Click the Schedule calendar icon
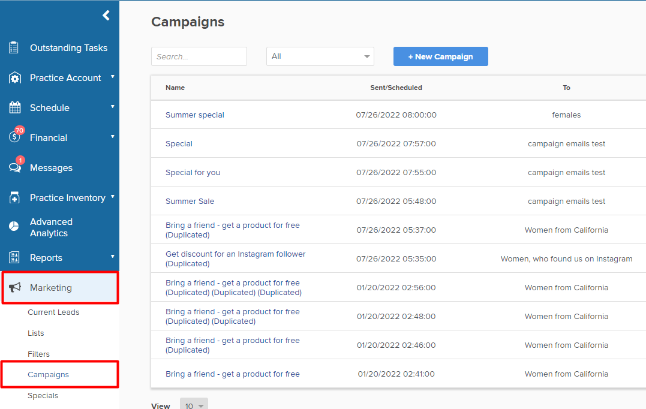Screen dimensions: 646x409 (x=14, y=108)
